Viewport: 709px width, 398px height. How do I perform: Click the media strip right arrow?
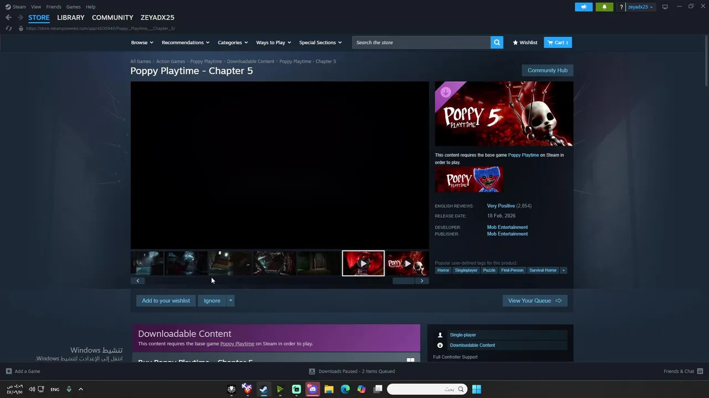[422, 281]
